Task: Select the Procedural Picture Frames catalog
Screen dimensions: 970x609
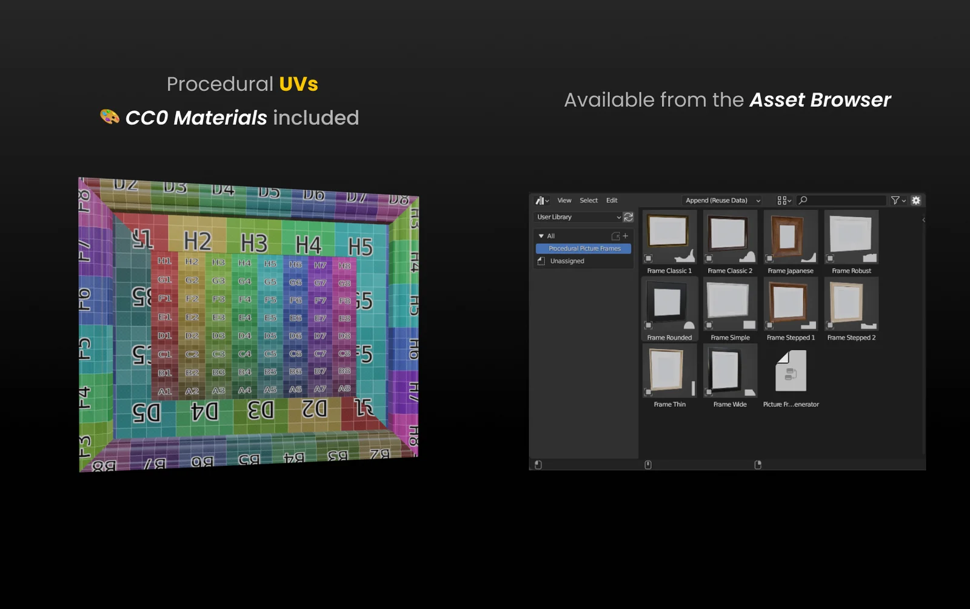Action: pos(584,249)
